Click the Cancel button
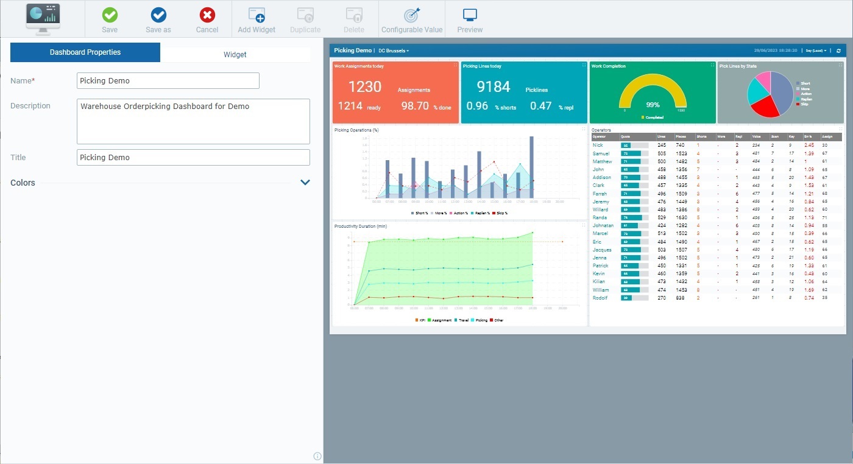The width and height of the screenshot is (853, 464). pos(207,19)
